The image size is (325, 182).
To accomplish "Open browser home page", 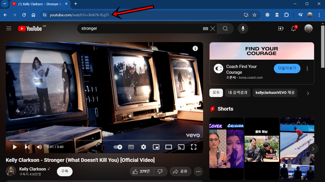I will tap(33, 15).
